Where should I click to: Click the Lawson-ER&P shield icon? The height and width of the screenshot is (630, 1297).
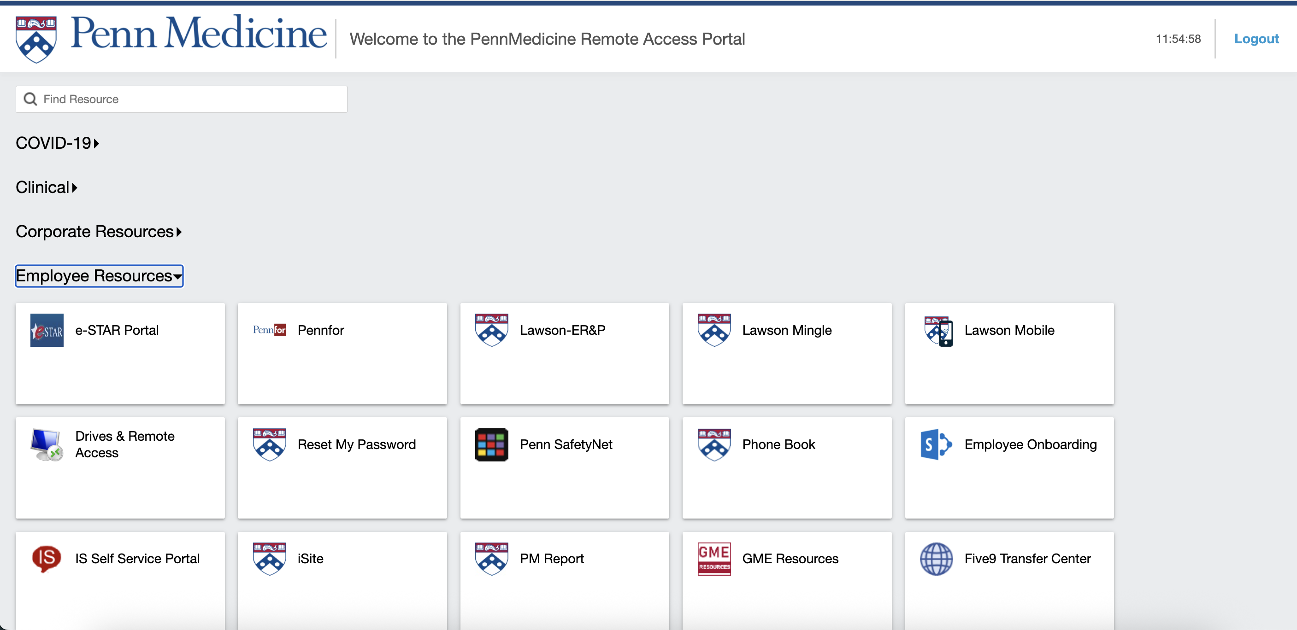click(x=492, y=330)
